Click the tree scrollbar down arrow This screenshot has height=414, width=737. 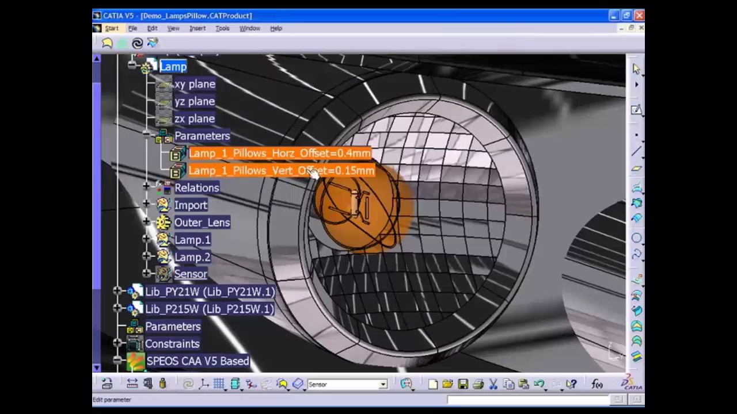click(97, 367)
